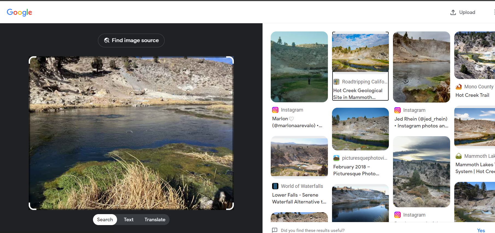Click the Instagram icon above Marlon result
Screen dimensions: 495x233
point(275,110)
